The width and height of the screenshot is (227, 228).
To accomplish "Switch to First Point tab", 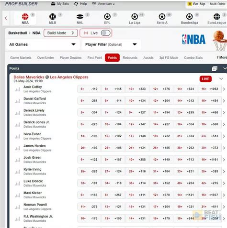I will tap(95, 58).
